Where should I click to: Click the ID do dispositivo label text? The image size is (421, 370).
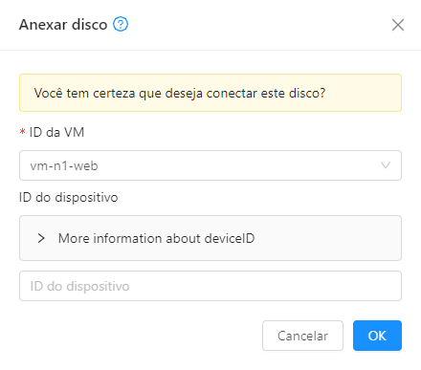[x=69, y=198]
